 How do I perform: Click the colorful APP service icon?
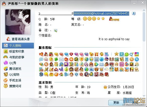click(x=137, y=54)
